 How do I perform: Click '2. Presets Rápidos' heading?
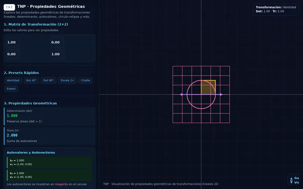click(21, 73)
